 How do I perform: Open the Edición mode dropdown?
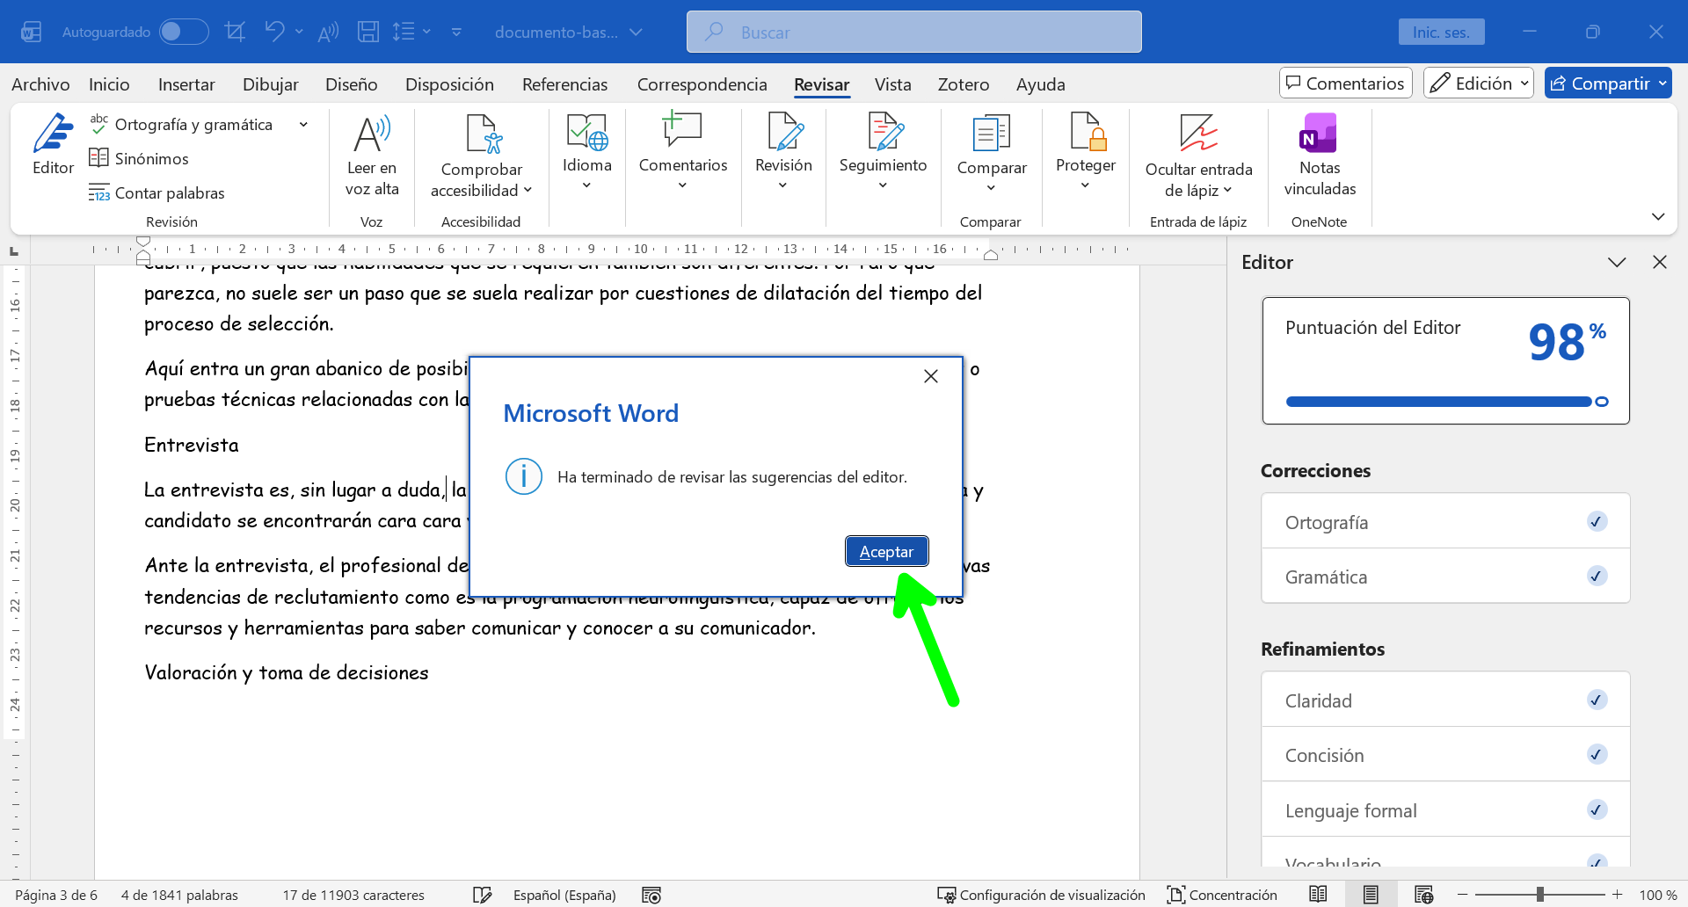pos(1478,83)
